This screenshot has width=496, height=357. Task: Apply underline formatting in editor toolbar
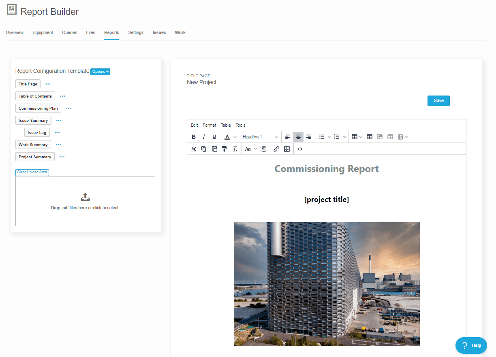214,137
